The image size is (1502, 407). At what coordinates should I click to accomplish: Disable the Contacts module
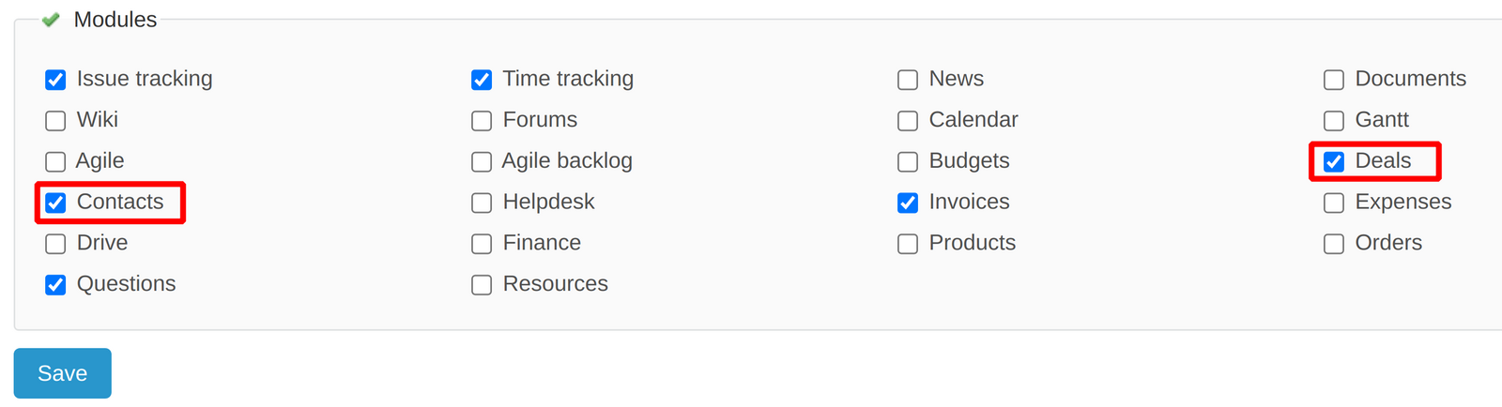(55, 203)
